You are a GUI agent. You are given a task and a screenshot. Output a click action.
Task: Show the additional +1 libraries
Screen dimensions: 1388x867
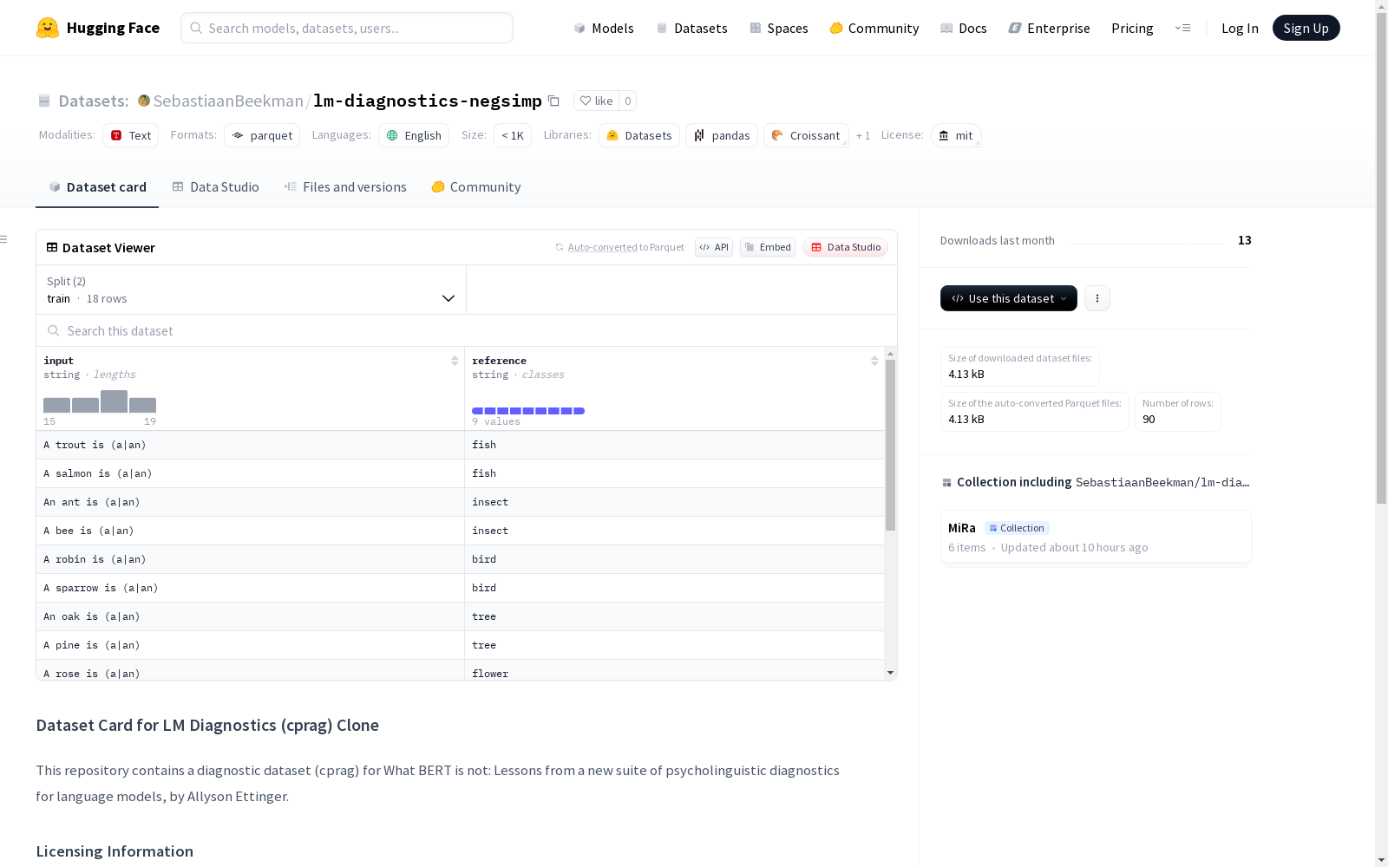[x=863, y=135]
